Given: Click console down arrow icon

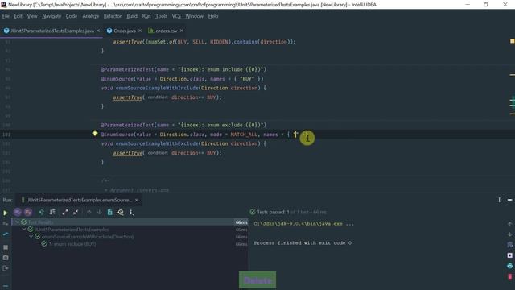Looking at the screenshot, I should [x=509, y=234].
